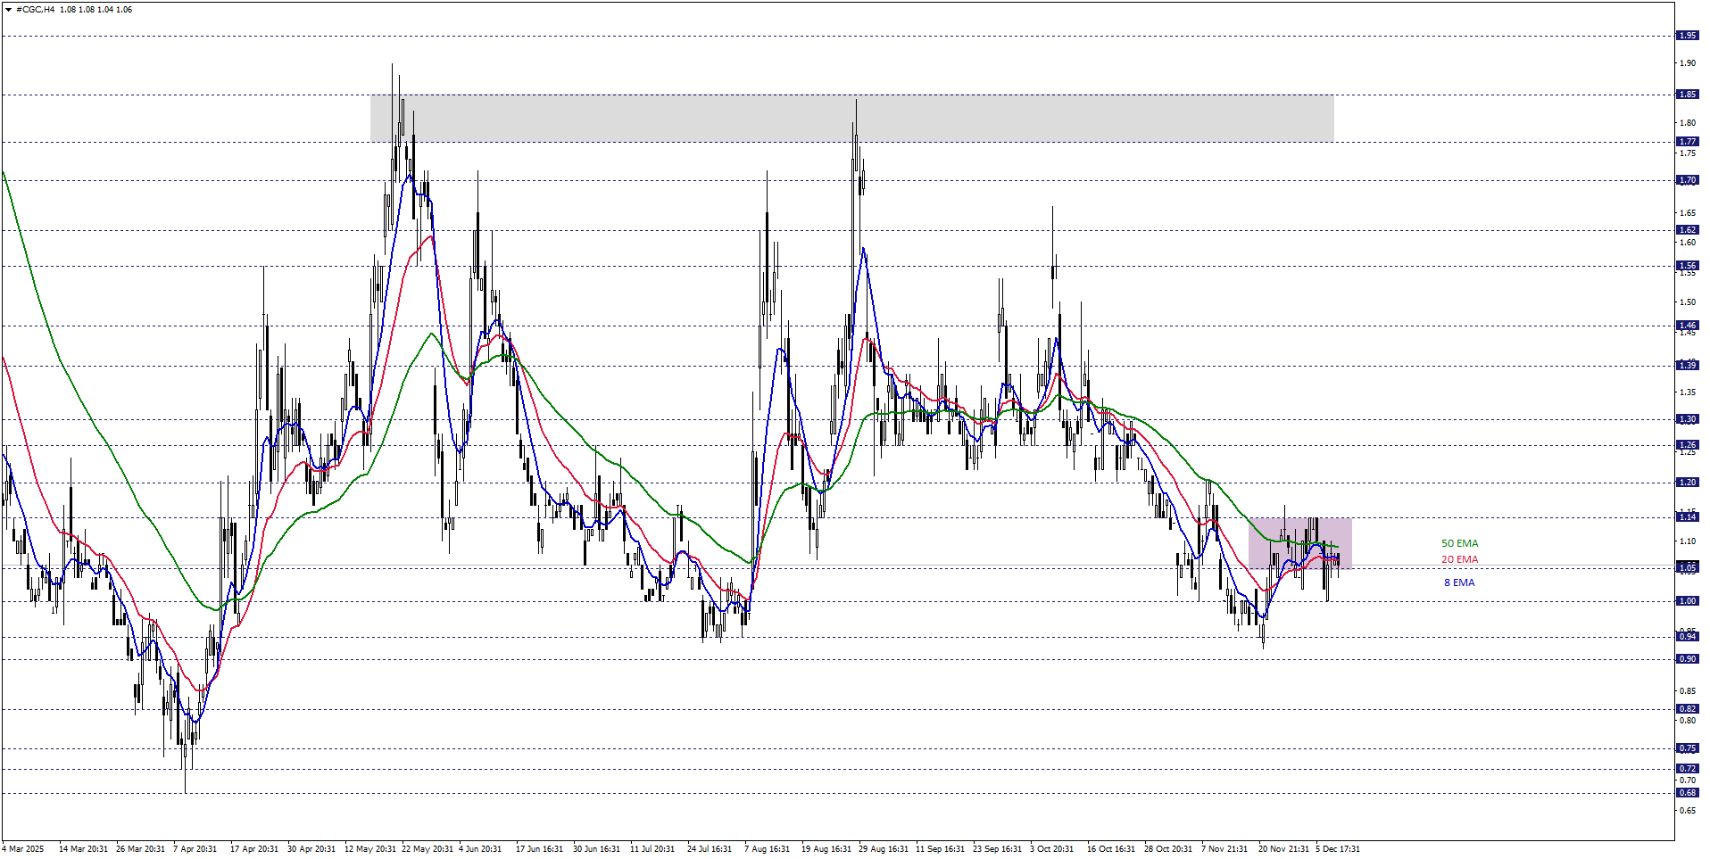Select the purple consolidation box rectangle
This screenshot has width=1710, height=859.
click(x=1299, y=543)
